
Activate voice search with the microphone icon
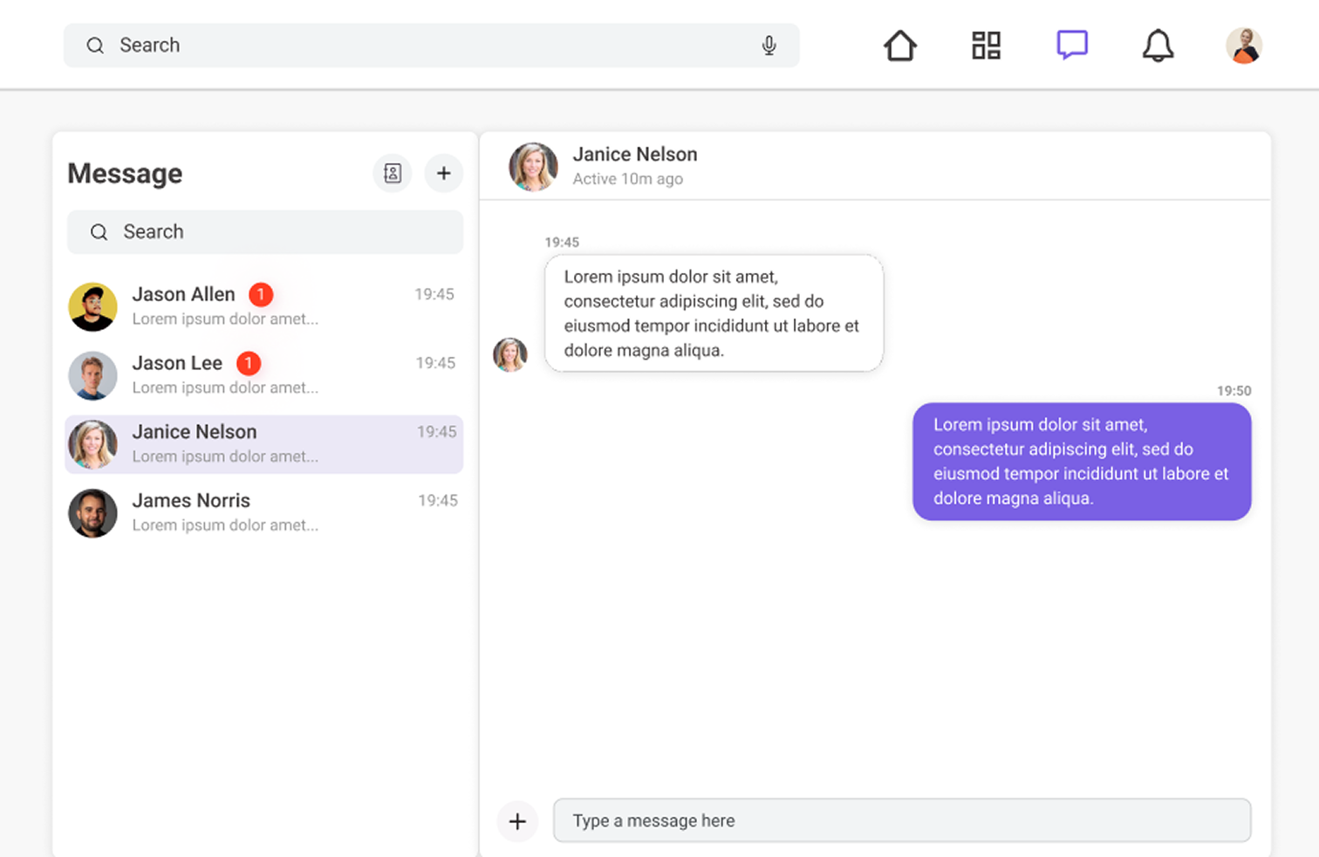(769, 45)
